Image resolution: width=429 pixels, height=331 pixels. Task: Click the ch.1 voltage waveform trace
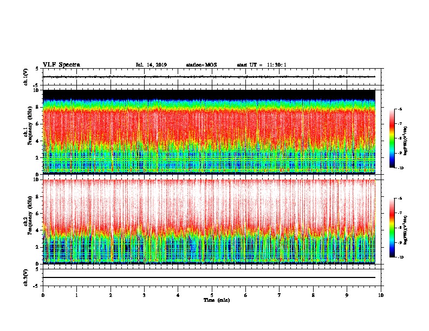click(209, 77)
